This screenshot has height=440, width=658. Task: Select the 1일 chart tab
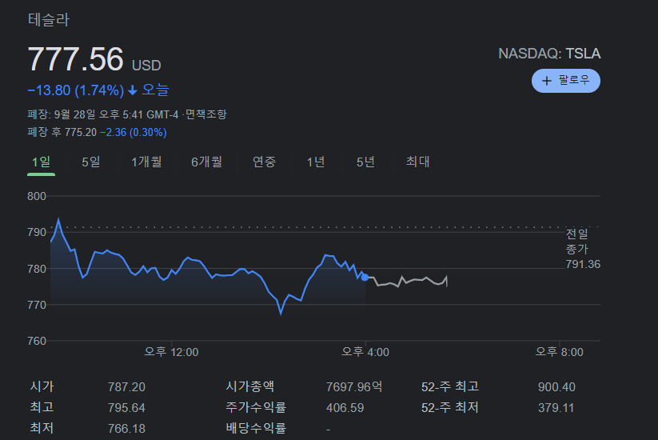pyautogui.click(x=41, y=162)
